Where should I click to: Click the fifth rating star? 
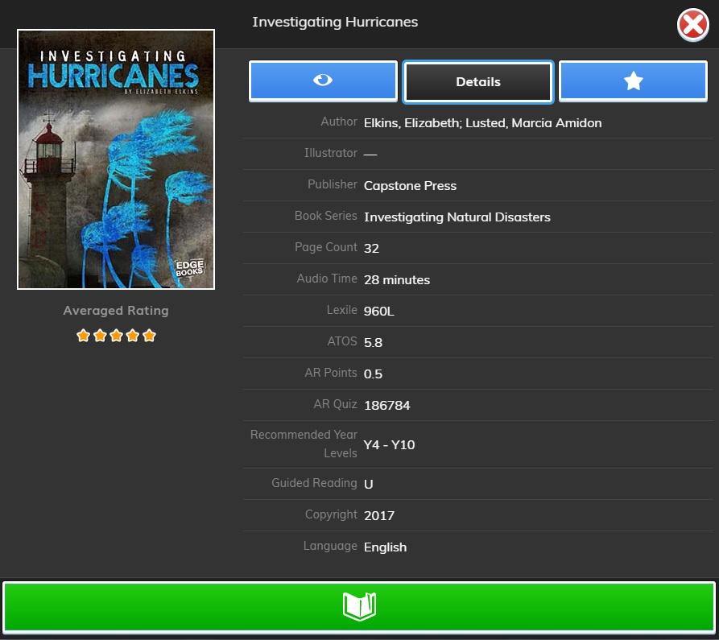coord(149,336)
